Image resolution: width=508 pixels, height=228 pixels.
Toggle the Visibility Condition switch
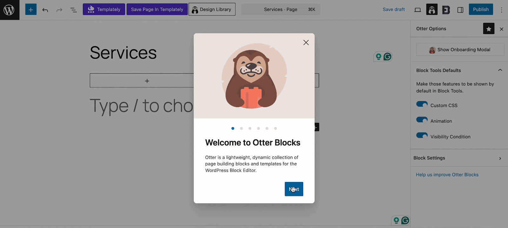[x=422, y=136]
